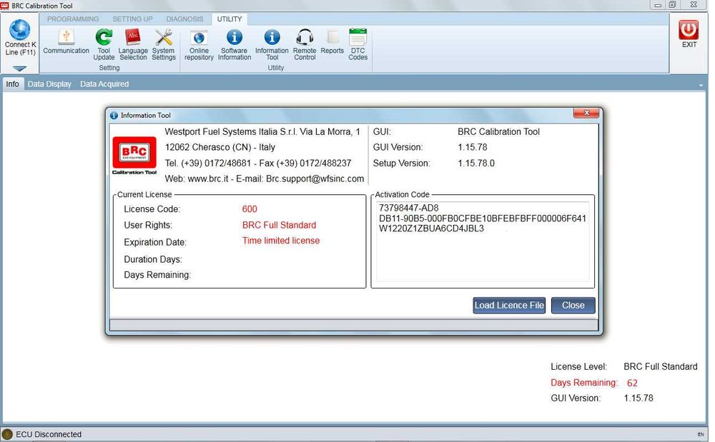
Task: Start Remote Control headset icon
Action: pyautogui.click(x=305, y=37)
